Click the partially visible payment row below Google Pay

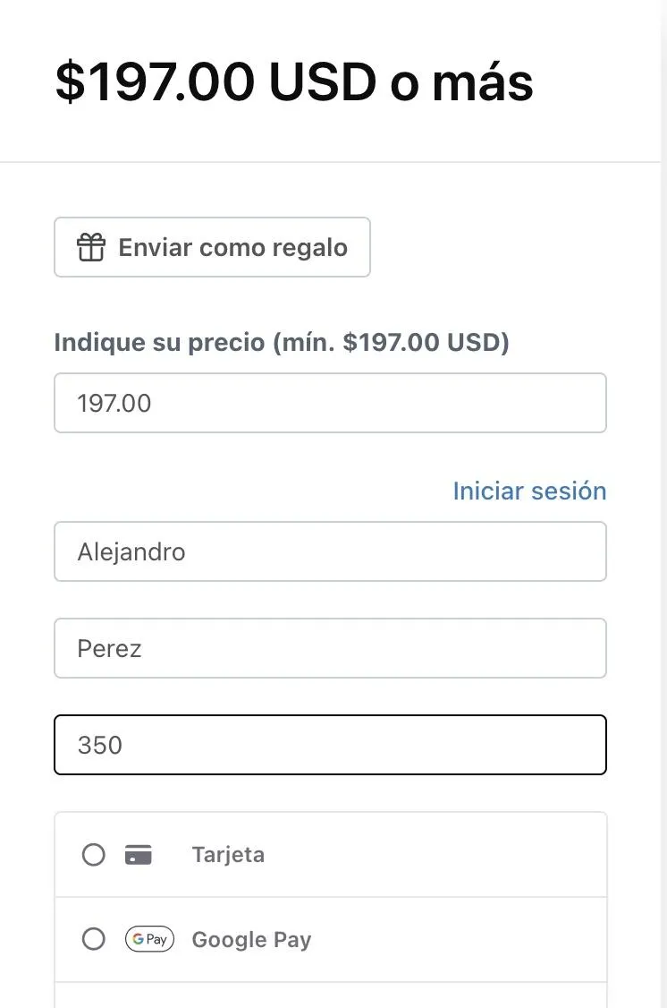(x=330, y=996)
